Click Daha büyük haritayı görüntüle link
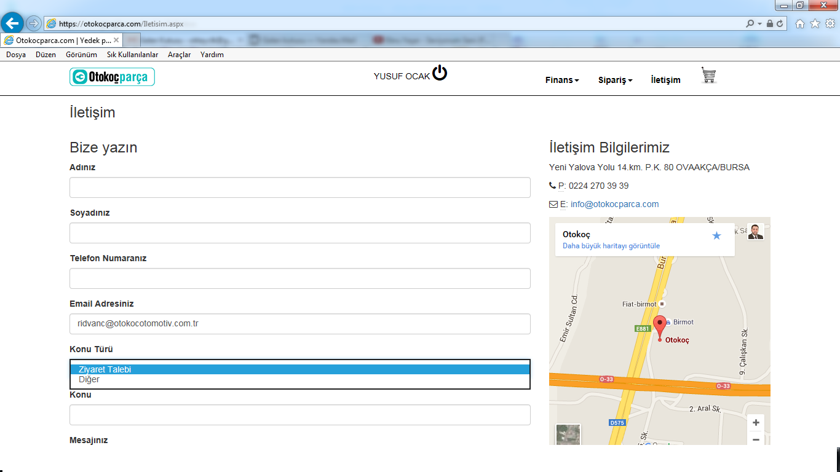This screenshot has height=472, width=840. (611, 246)
